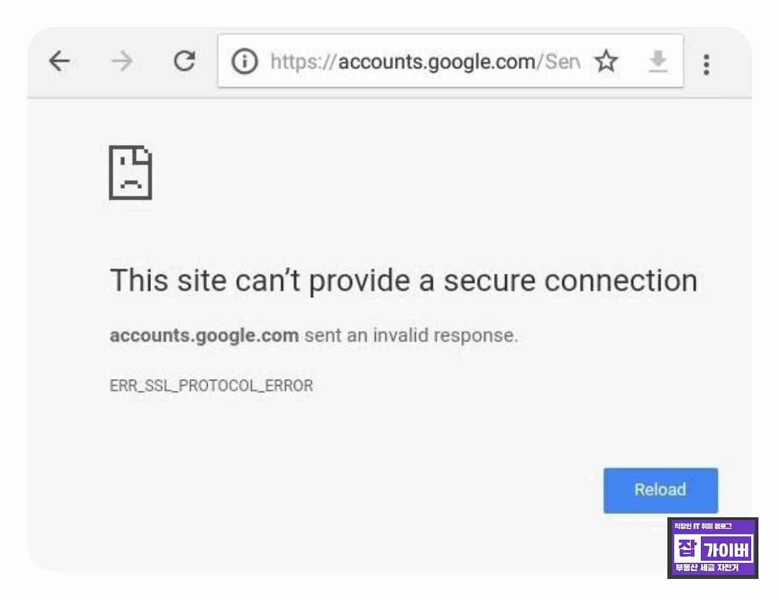Click the forward navigation arrow
This screenshot has height=599, width=779.
coord(122,61)
